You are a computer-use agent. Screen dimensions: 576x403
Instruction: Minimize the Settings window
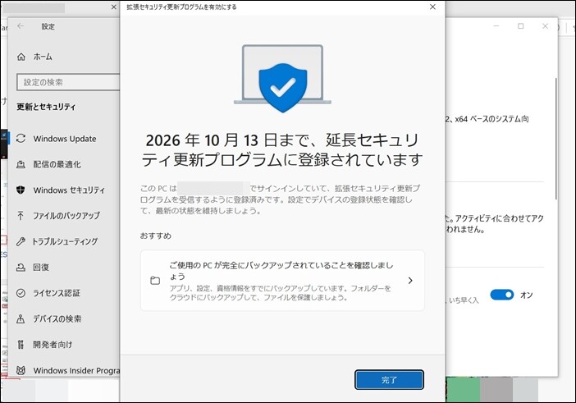pos(496,26)
